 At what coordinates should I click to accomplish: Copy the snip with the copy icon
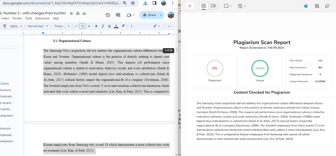point(327,6)
